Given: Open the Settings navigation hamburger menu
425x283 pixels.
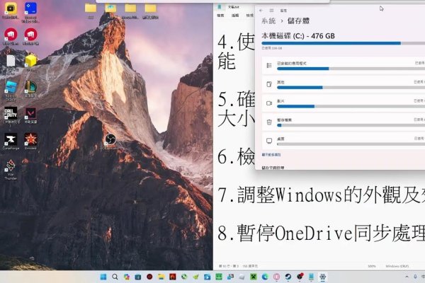Looking at the screenshot, I should 271,11.
